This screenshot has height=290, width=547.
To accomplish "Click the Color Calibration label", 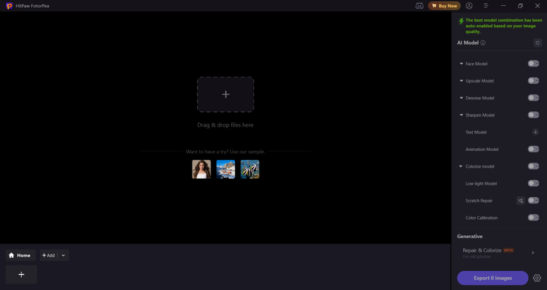I will click(481, 218).
